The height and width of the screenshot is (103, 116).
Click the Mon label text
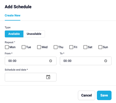click(x=13, y=47)
